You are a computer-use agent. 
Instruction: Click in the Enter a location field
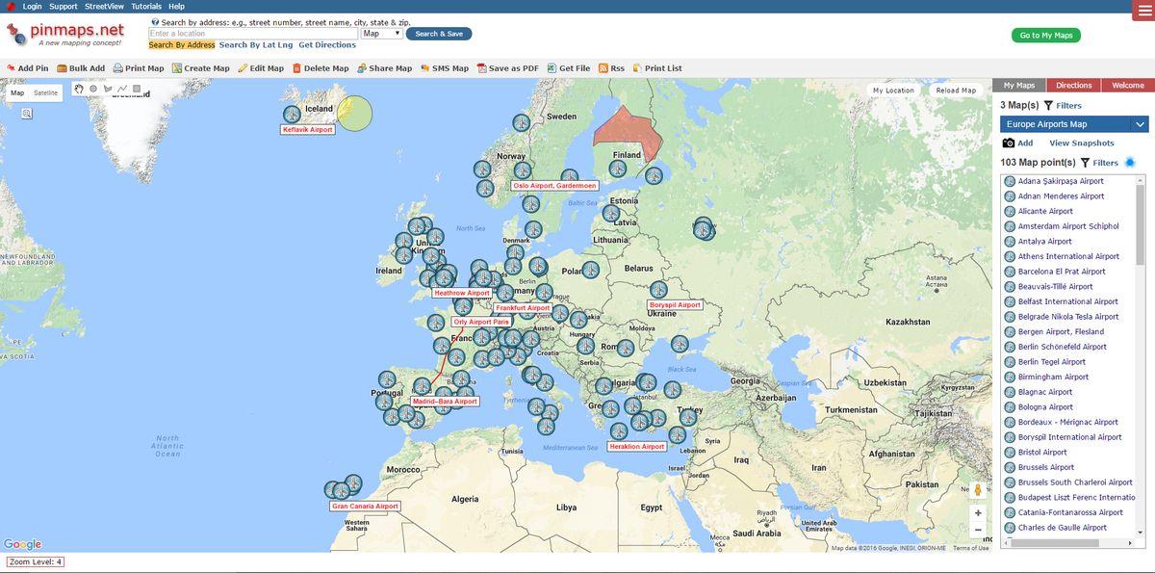(253, 34)
